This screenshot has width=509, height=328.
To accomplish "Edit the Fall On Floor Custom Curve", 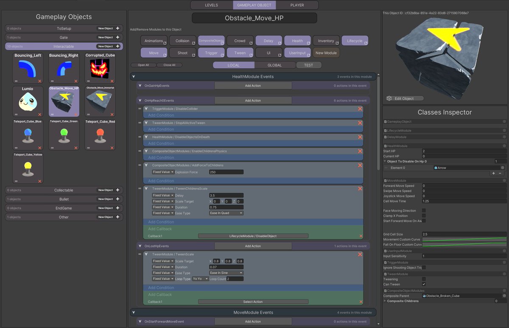I will [464, 244].
